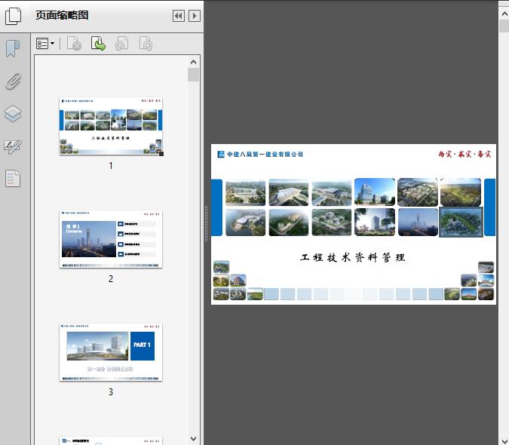Open the Signatures panel

pyautogui.click(x=13, y=146)
